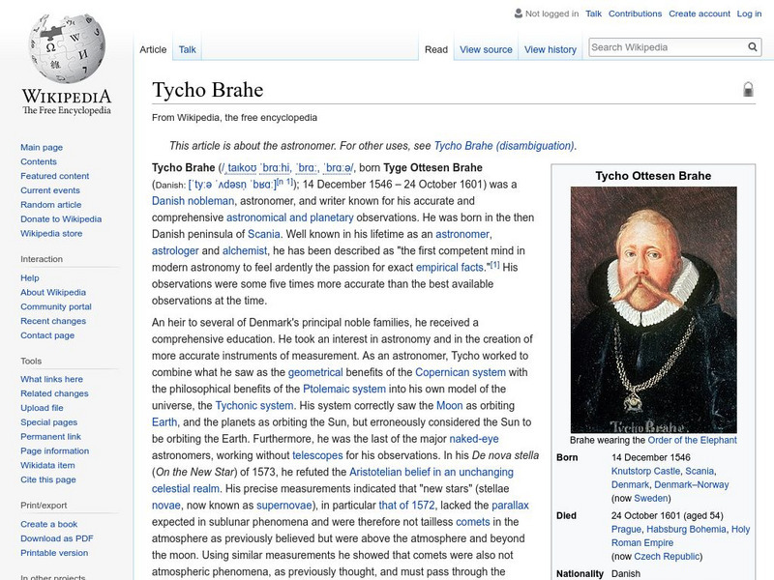The image size is (774, 580).
Task: Open Contents in sidebar
Action: click(x=39, y=161)
